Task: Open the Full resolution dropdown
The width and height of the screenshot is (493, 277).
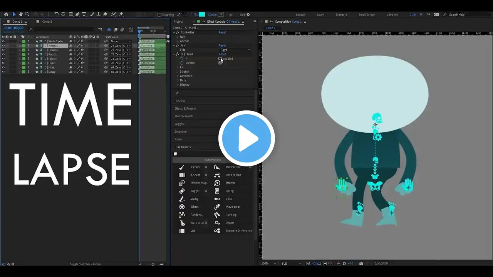Action: tap(292, 264)
